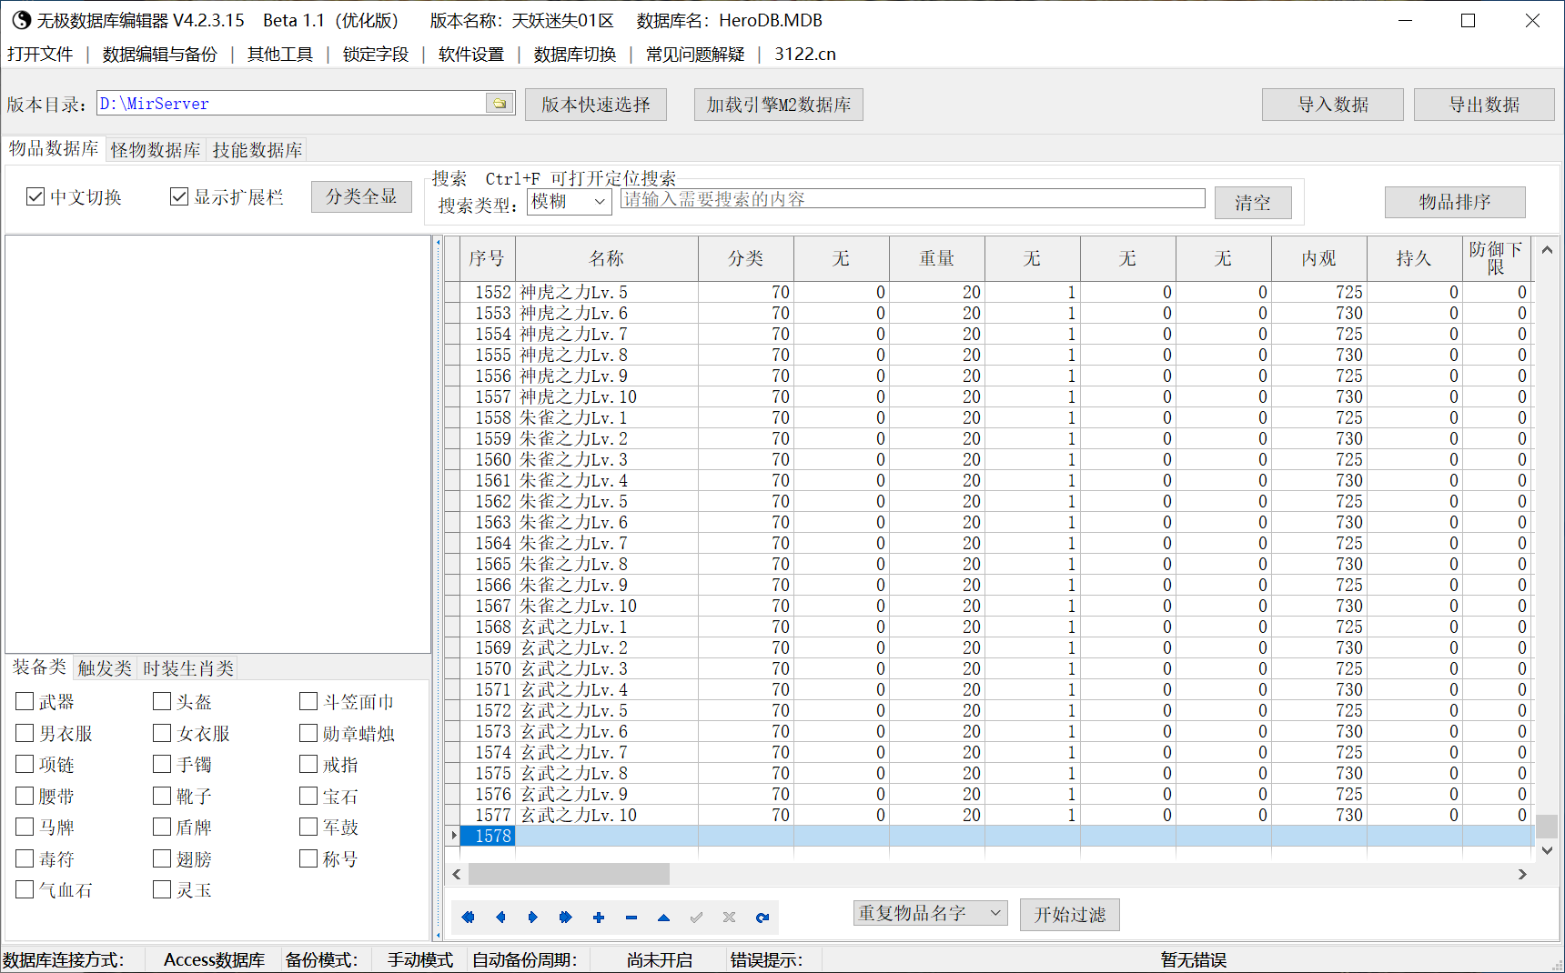
Task: Browse folder icon in version directory field
Action: 500,104
